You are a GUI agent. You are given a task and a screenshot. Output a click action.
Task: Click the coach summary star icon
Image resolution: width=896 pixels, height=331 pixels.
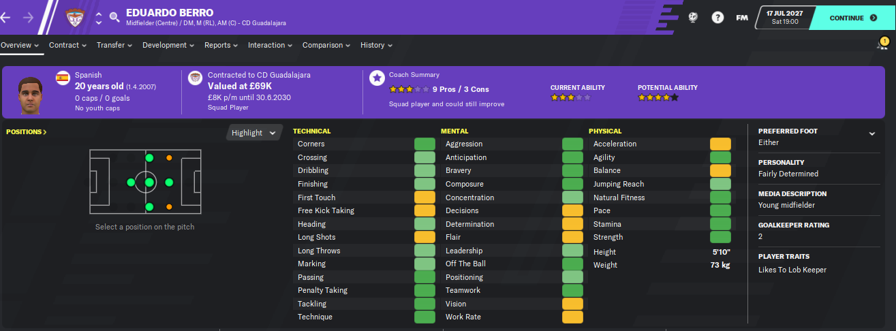coord(376,78)
